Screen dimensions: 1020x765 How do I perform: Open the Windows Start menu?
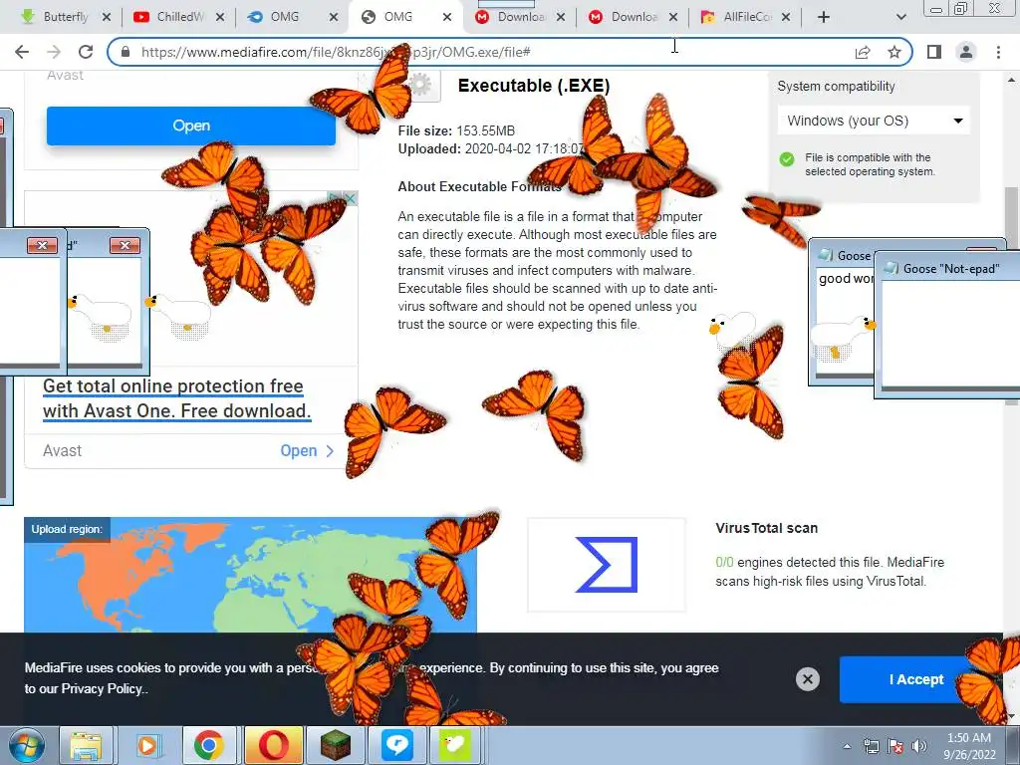[27, 745]
